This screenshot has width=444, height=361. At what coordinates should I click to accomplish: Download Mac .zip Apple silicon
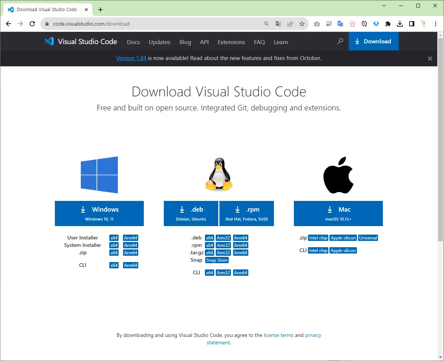coord(343,238)
